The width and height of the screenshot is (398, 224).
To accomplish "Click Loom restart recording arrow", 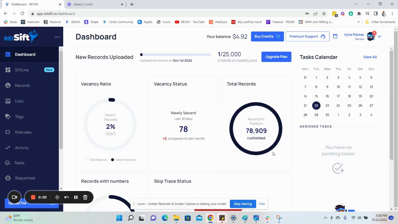I will (67, 197).
